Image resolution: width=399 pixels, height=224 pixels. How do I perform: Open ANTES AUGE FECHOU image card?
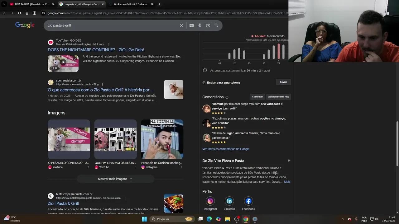(115, 139)
